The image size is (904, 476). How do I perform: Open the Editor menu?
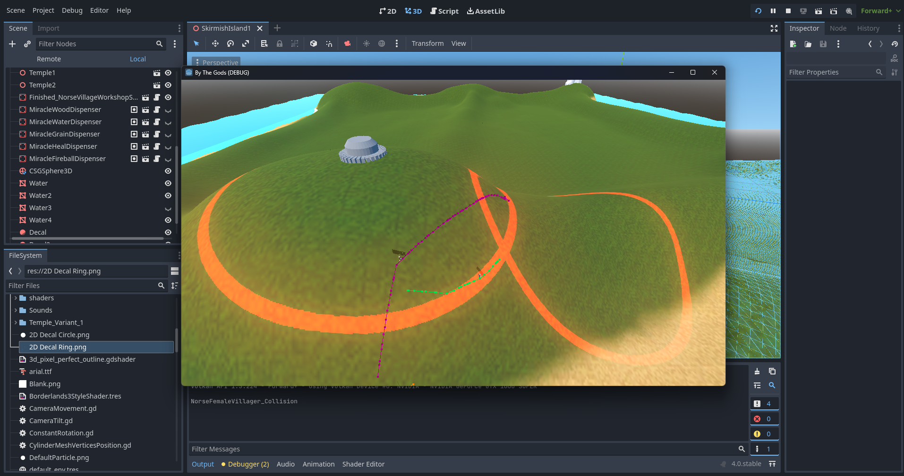[x=99, y=10]
